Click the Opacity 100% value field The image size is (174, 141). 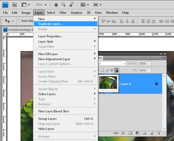143,63
